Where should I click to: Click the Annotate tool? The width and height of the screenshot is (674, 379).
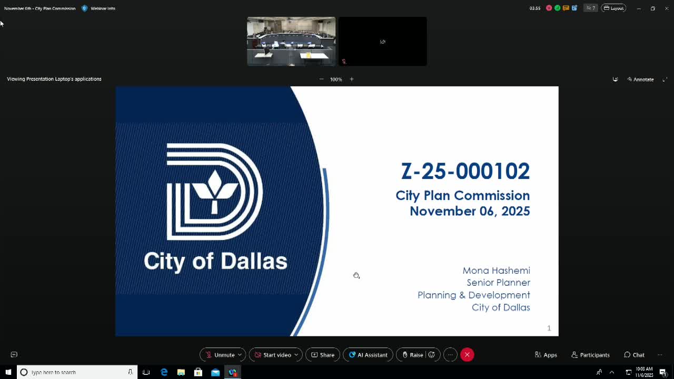click(640, 79)
